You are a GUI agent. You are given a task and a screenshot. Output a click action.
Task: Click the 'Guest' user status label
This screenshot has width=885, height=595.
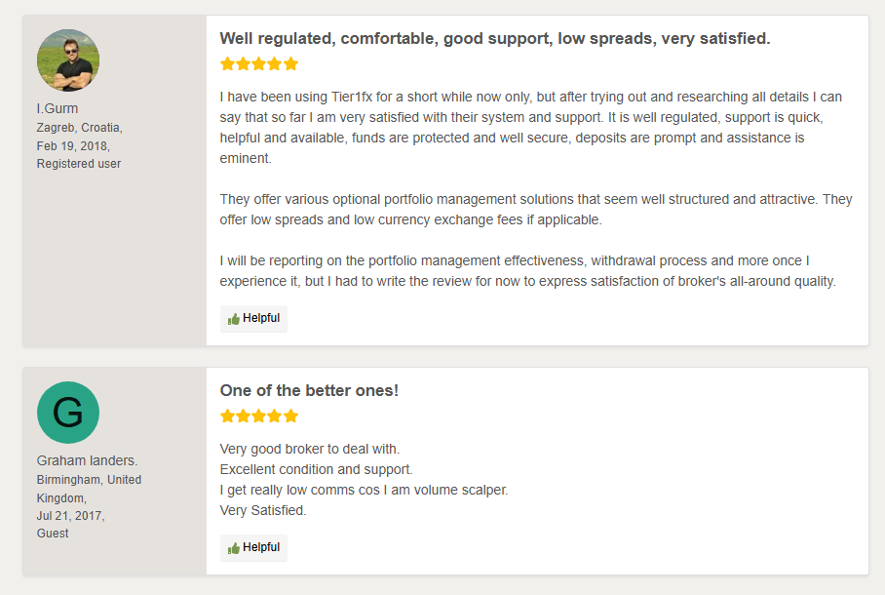click(53, 534)
